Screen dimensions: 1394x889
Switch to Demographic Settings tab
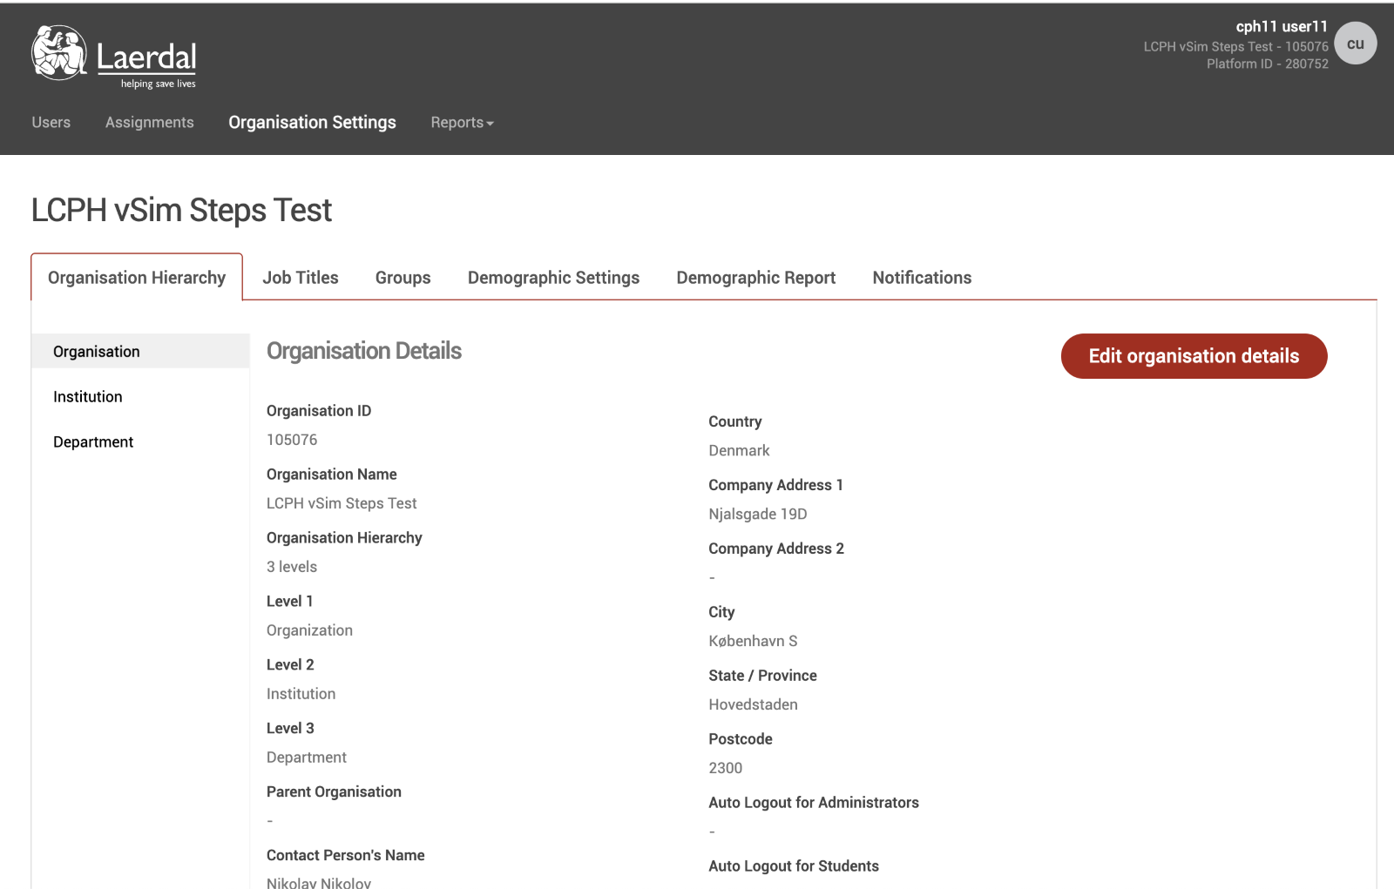coord(553,278)
